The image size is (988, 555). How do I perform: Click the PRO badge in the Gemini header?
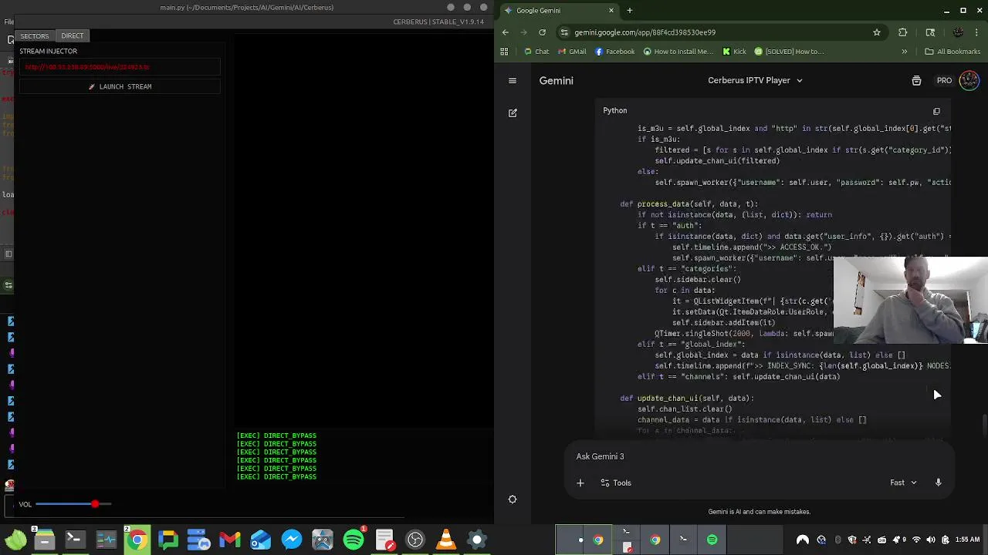click(x=944, y=80)
